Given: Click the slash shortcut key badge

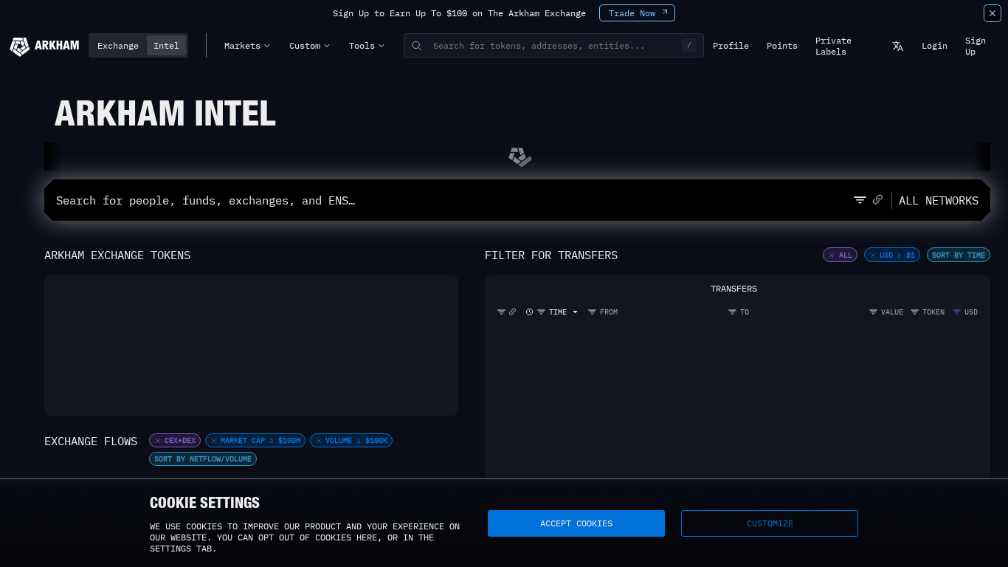Looking at the screenshot, I should click(689, 46).
